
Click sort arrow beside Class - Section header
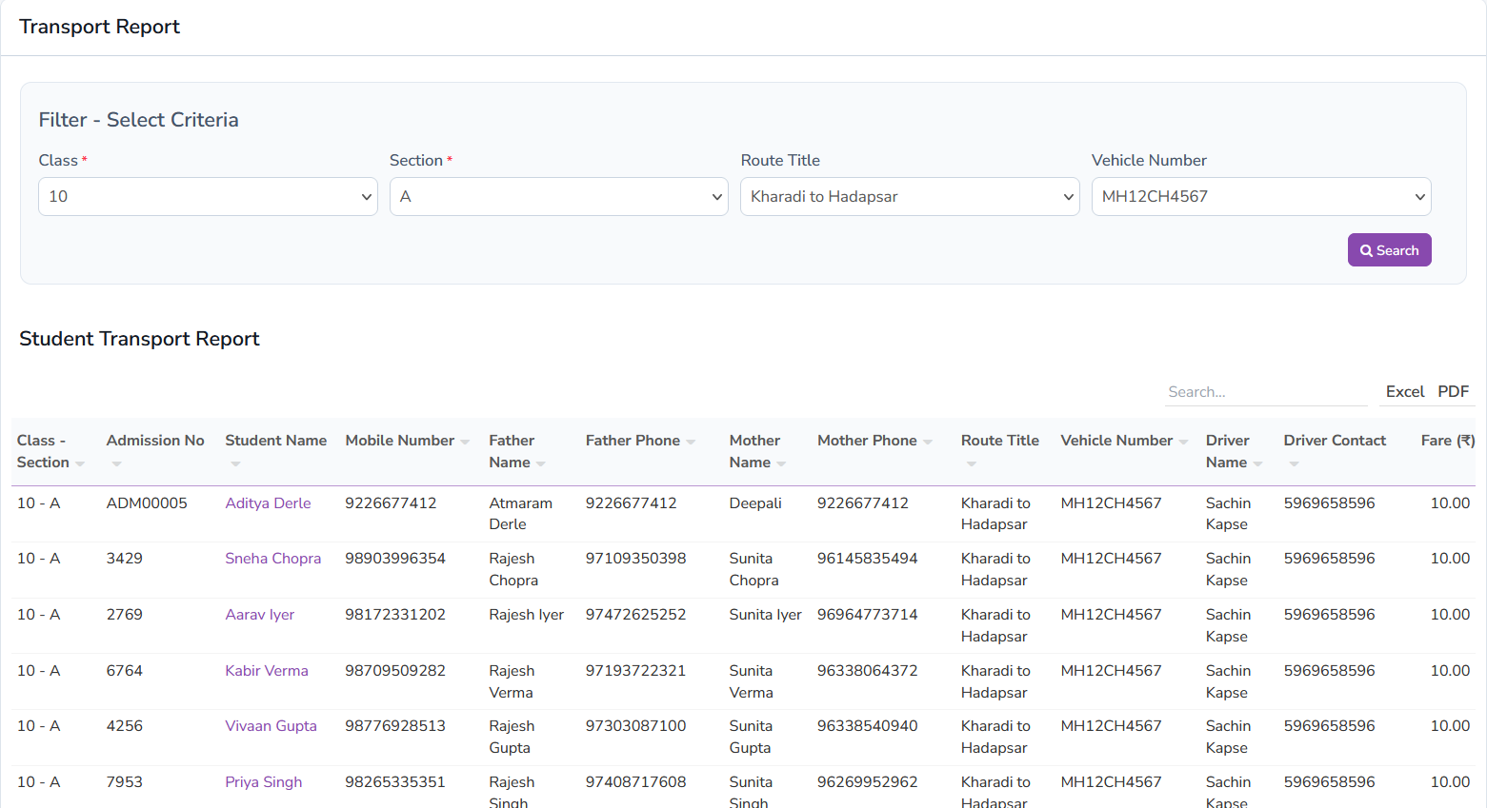pos(80,463)
